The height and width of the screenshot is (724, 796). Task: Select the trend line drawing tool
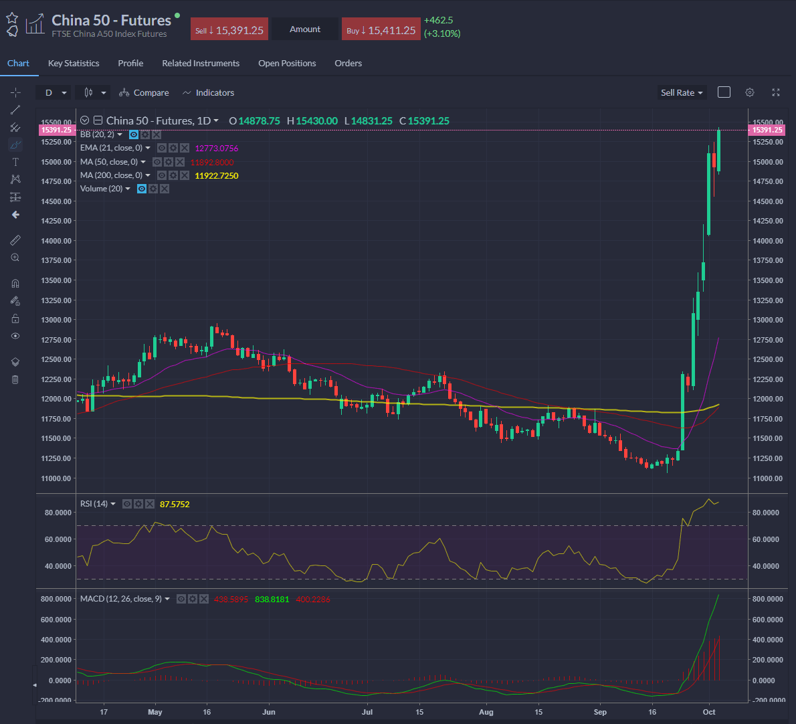pyautogui.click(x=15, y=110)
